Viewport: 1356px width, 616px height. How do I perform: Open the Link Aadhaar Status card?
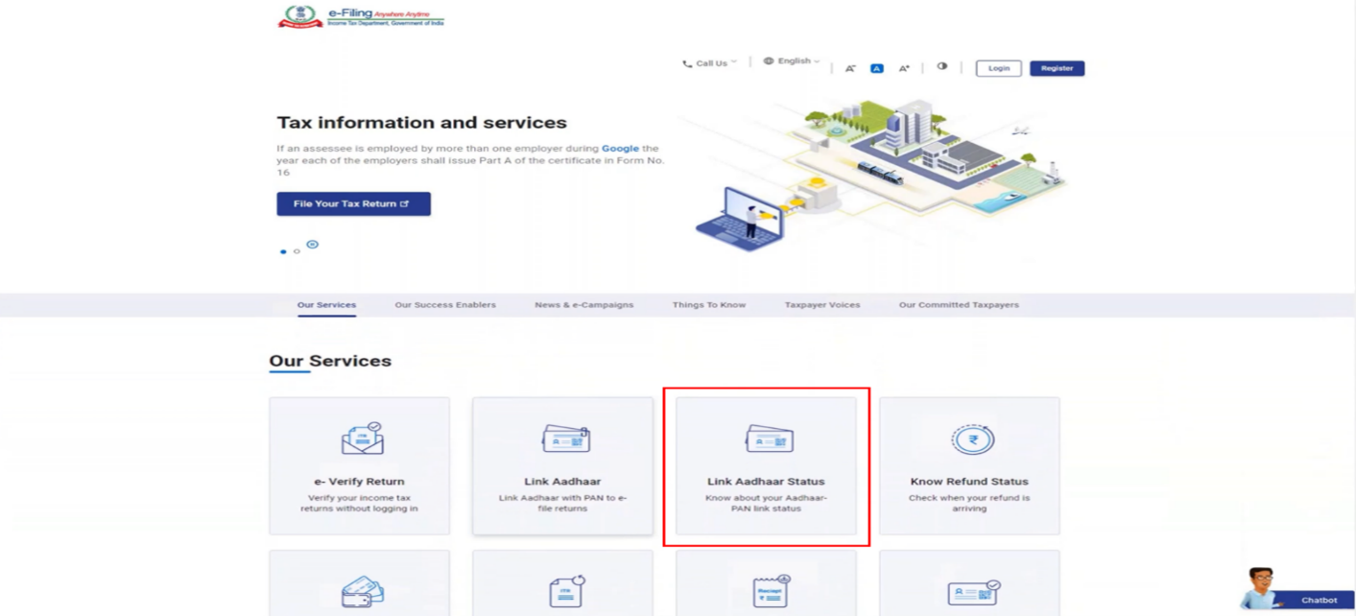766,466
